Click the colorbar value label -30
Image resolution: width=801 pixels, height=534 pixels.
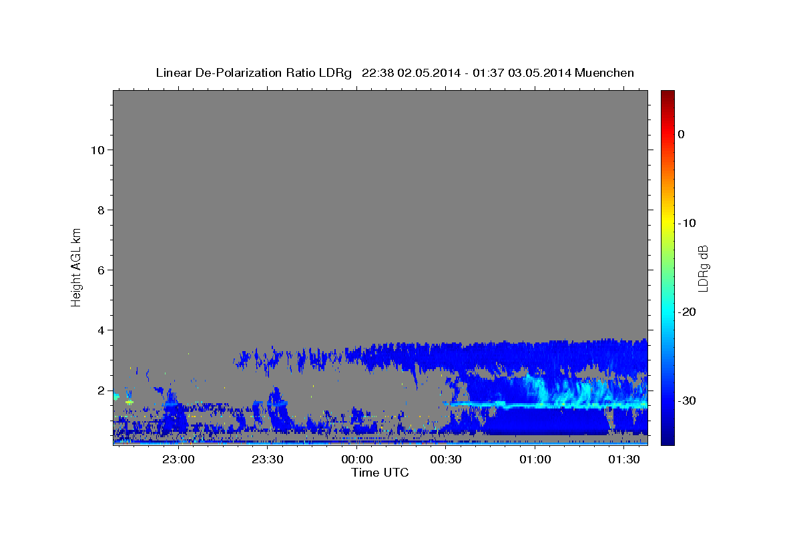pos(686,400)
